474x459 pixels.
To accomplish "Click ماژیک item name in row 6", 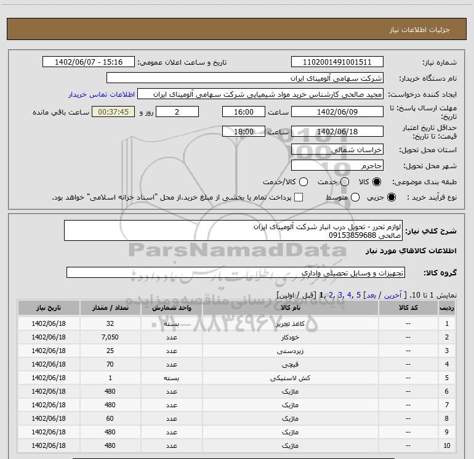I will (290, 391).
